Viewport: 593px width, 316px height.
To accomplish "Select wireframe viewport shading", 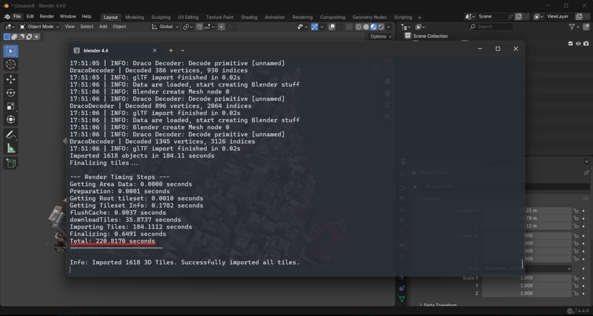I will pos(359,27).
